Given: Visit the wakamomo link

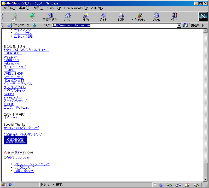Looking at the screenshot, I should tap(11, 63).
